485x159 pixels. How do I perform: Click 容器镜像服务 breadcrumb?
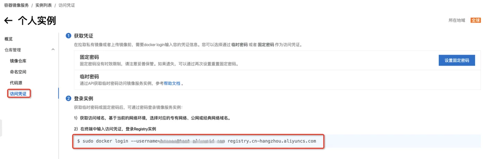[x=17, y=6]
